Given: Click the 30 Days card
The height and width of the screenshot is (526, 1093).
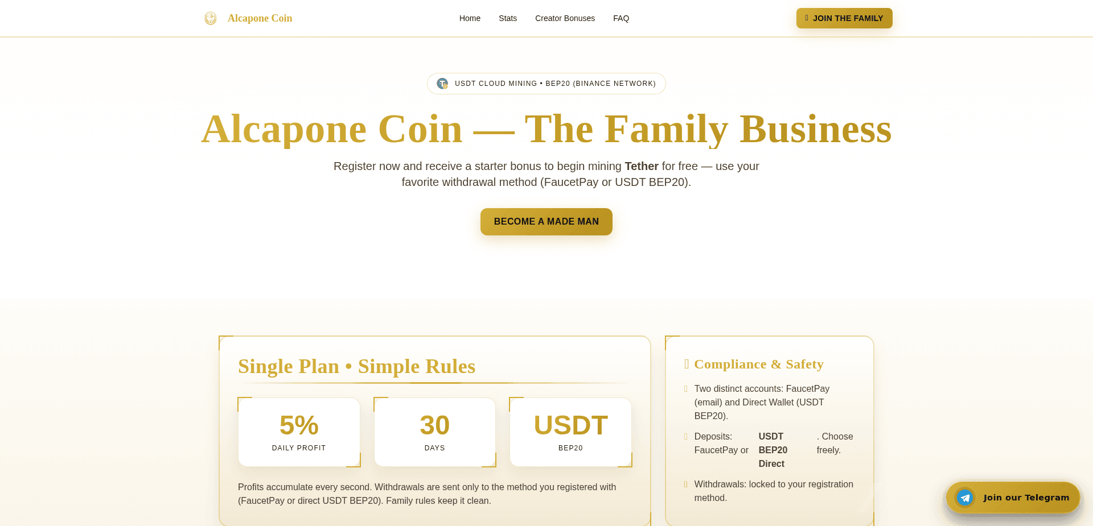Looking at the screenshot, I should click(x=434, y=432).
